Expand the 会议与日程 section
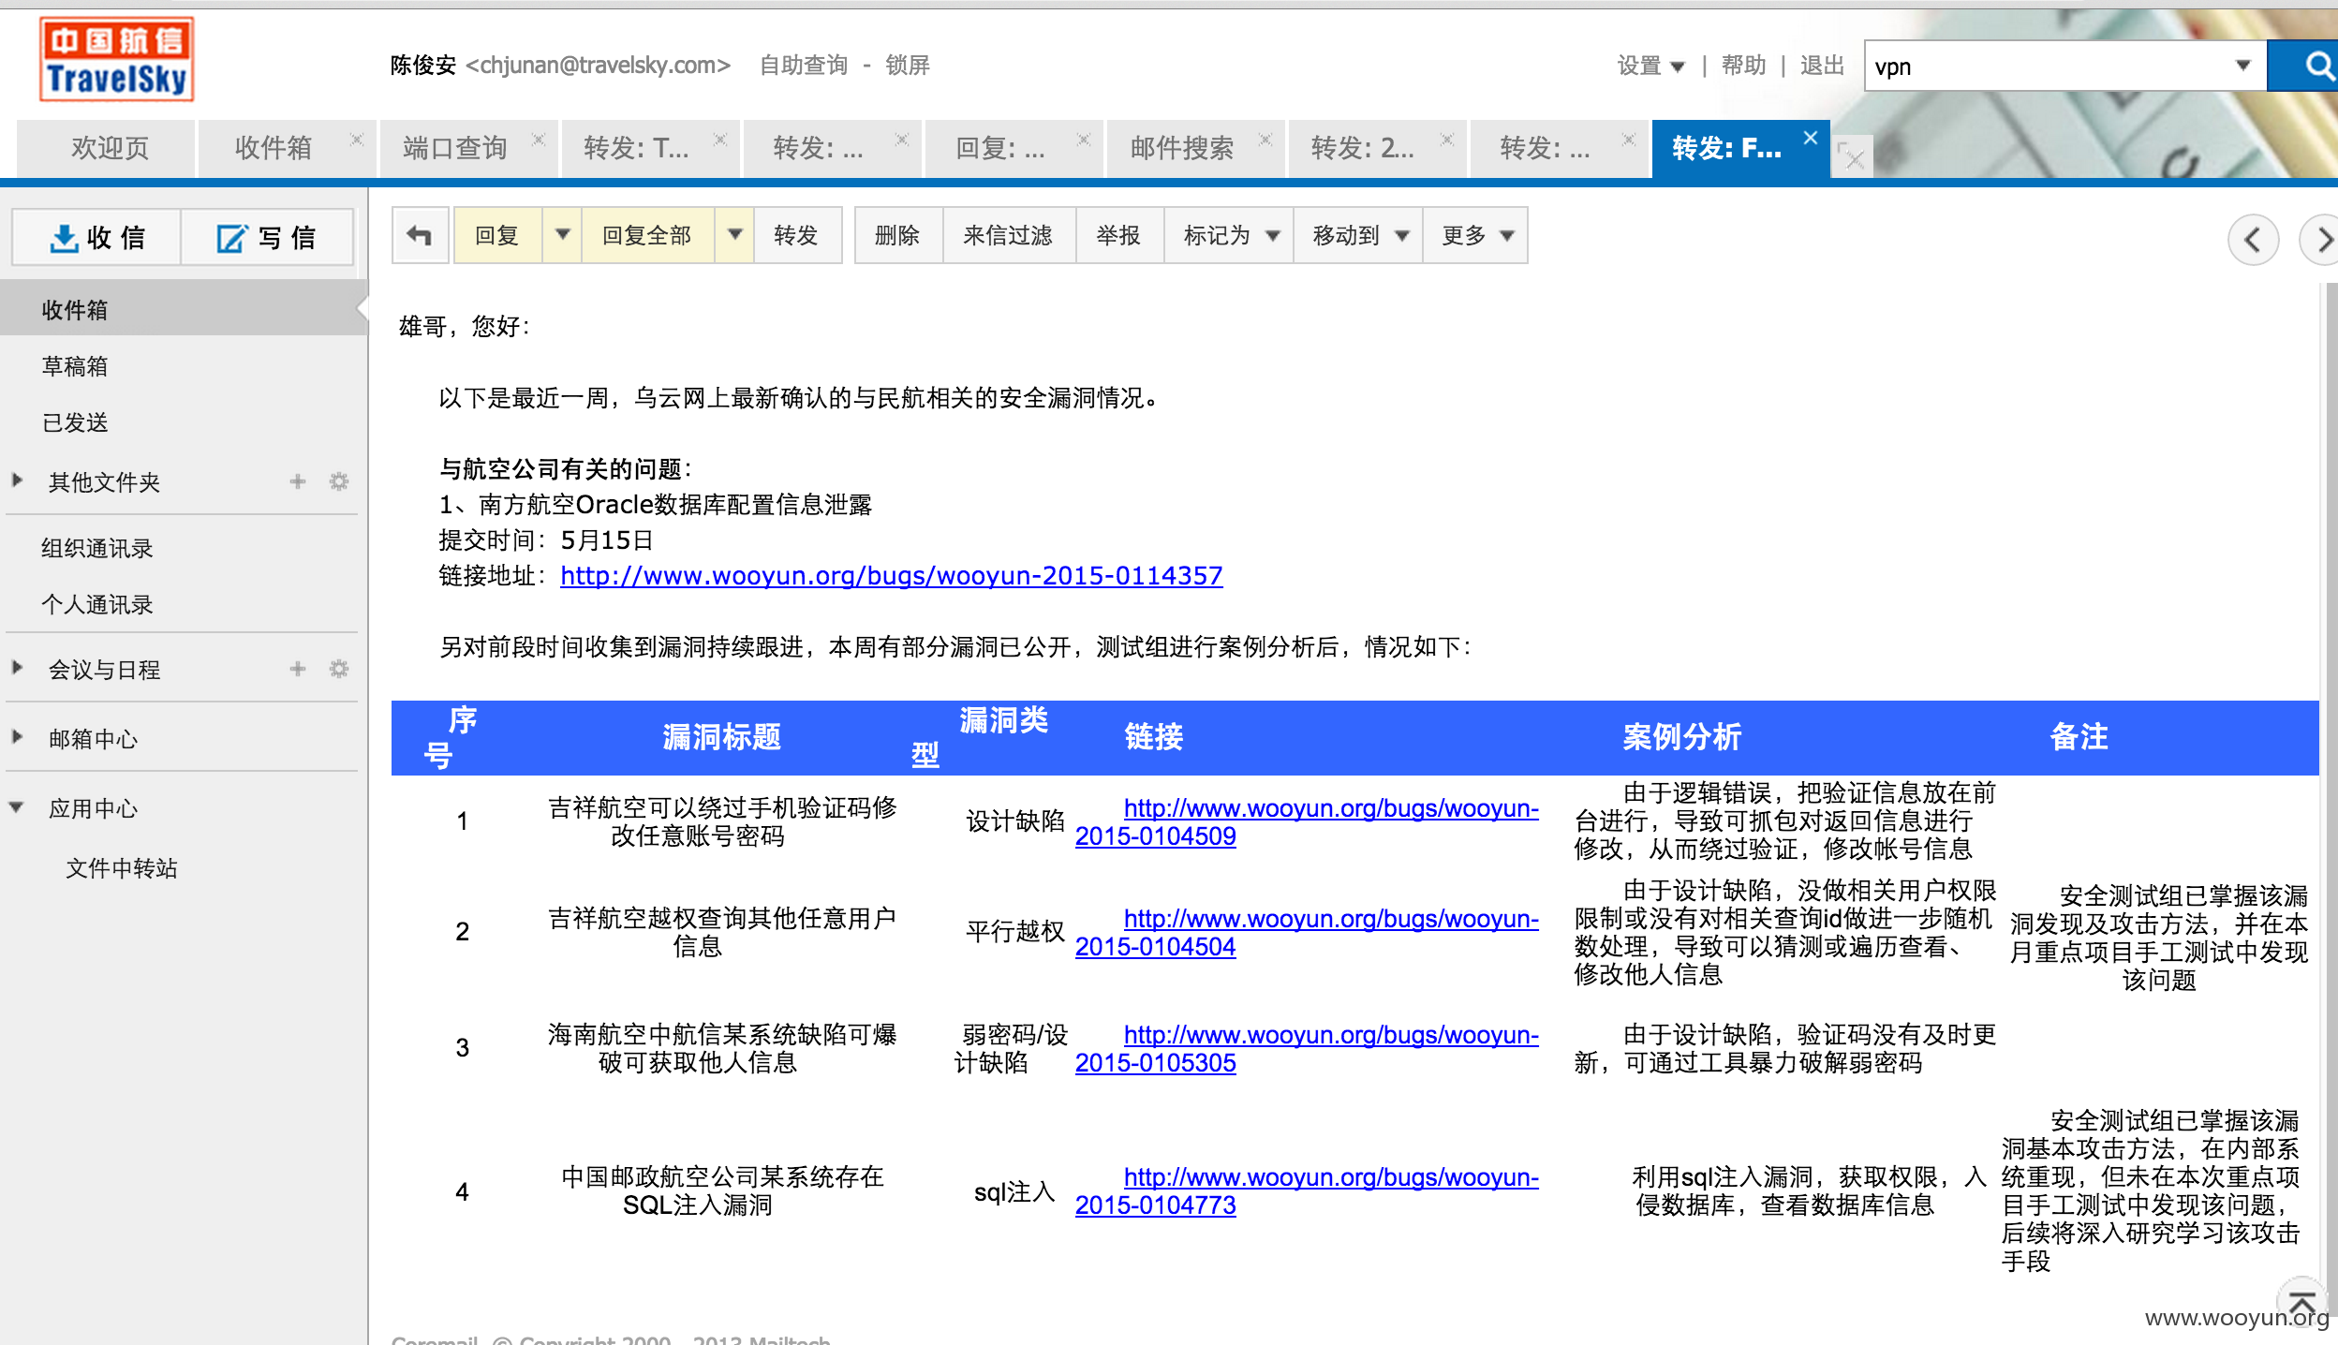 pos(17,668)
